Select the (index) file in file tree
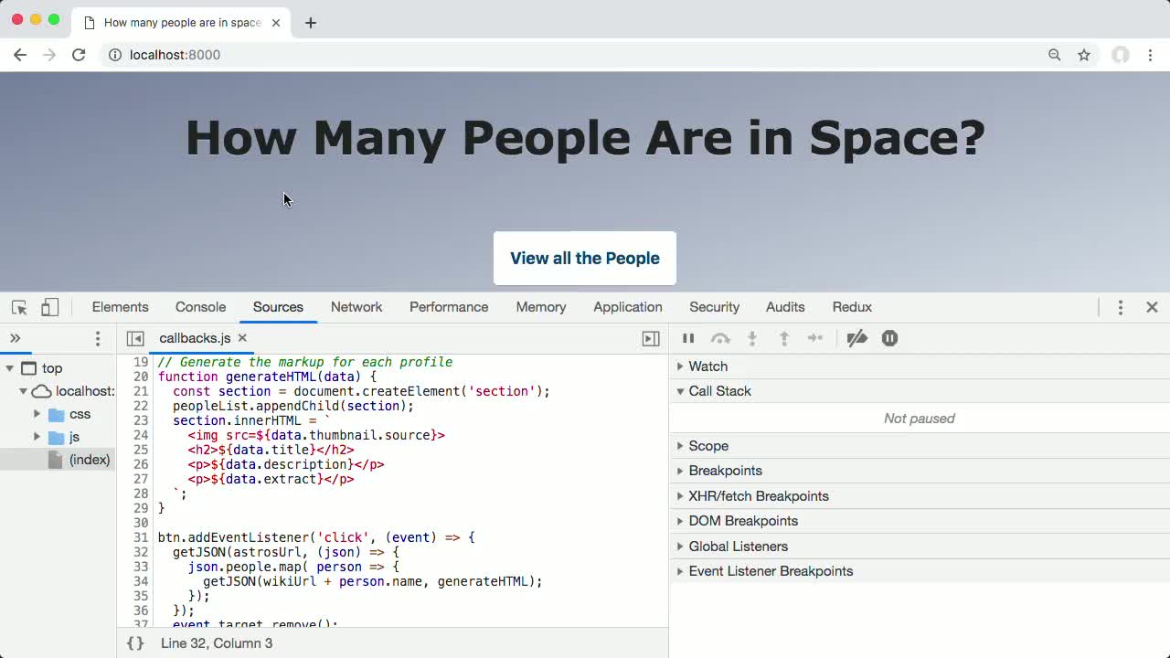Viewport: 1170px width, 658px height. coord(90,460)
